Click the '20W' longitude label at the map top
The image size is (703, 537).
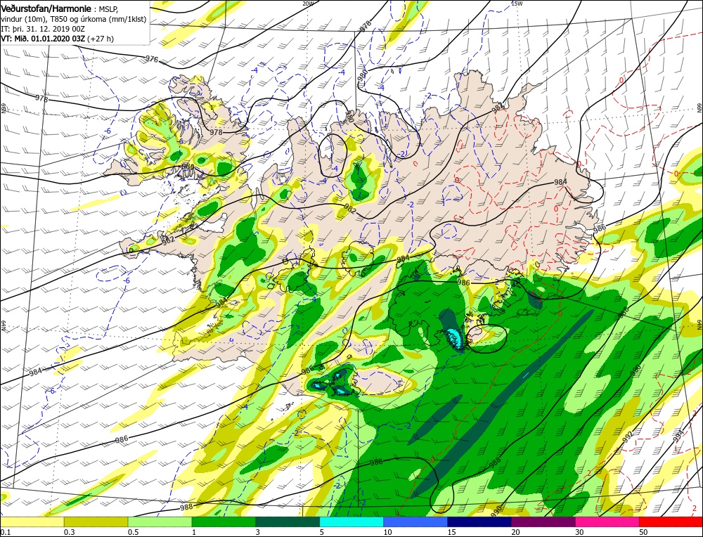click(x=308, y=3)
